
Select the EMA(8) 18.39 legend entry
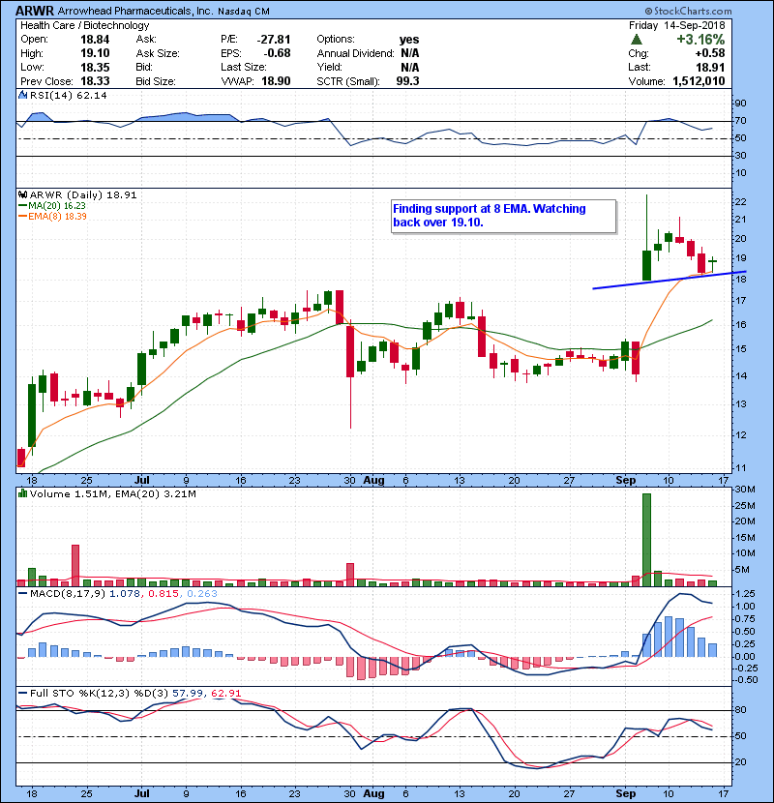(52, 216)
